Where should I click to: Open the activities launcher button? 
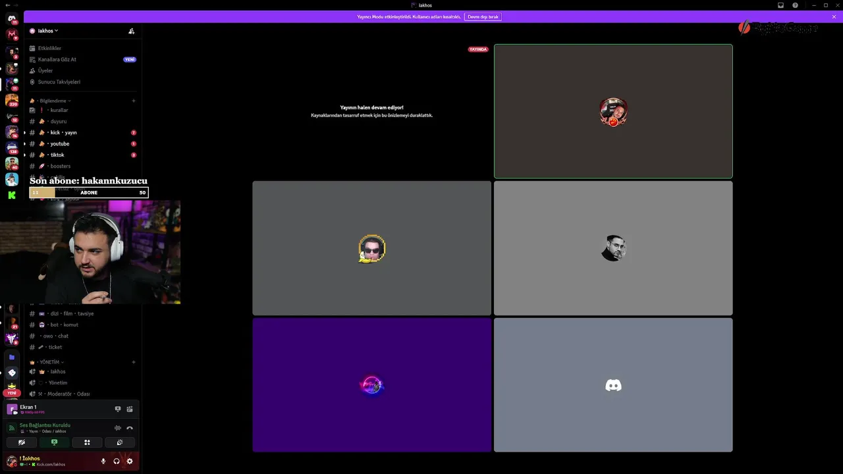[x=87, y=442]
